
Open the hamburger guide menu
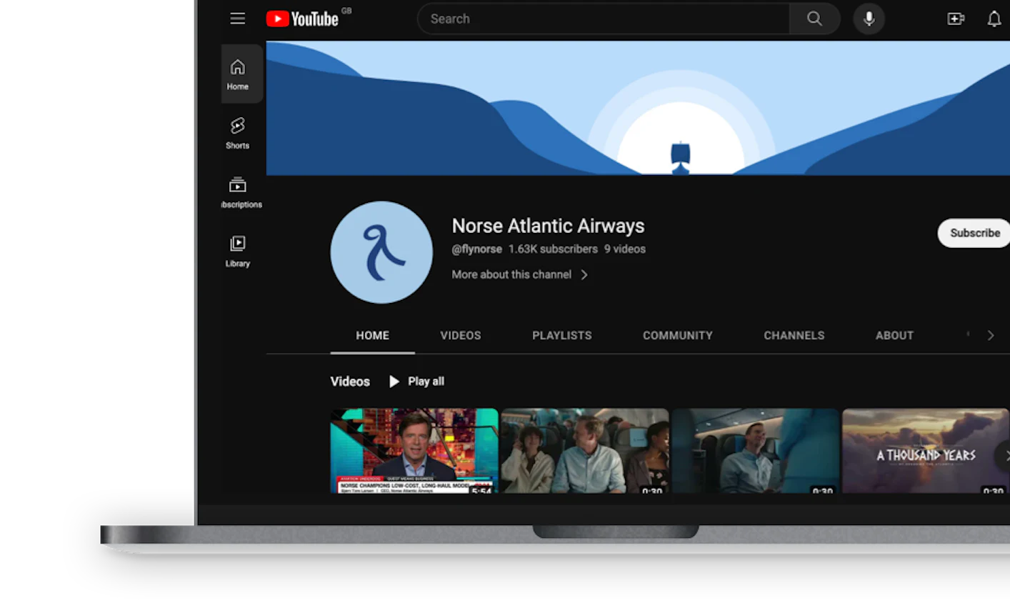237,19
